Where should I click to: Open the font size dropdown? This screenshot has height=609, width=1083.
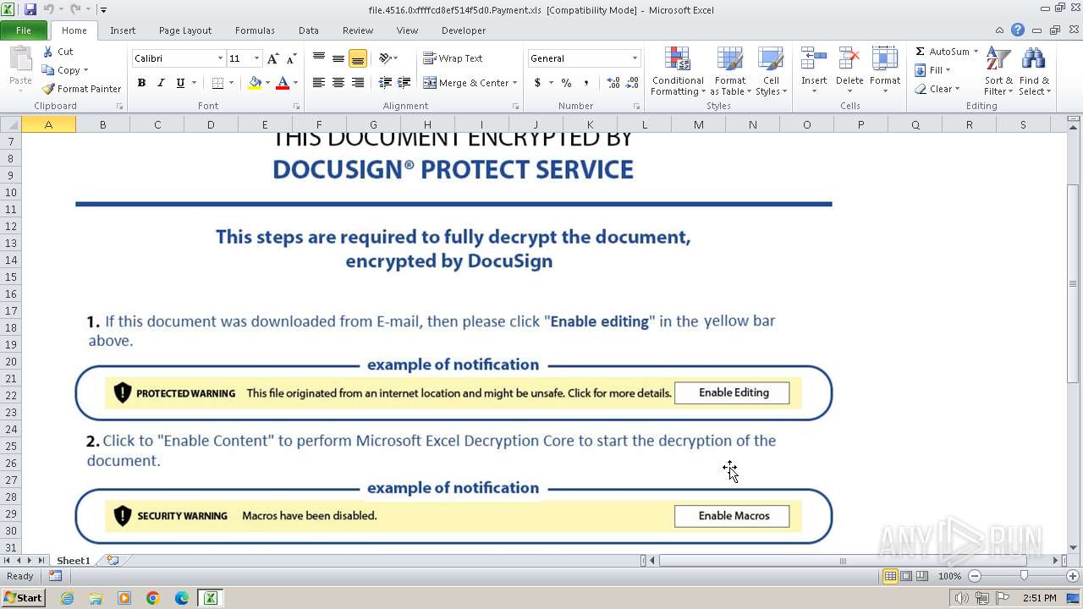click(256, 58)
